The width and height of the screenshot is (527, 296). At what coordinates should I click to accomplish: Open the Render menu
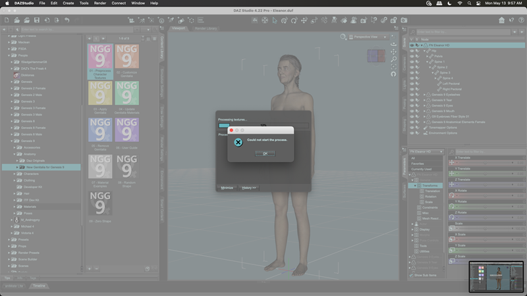[x=100, y=3]
